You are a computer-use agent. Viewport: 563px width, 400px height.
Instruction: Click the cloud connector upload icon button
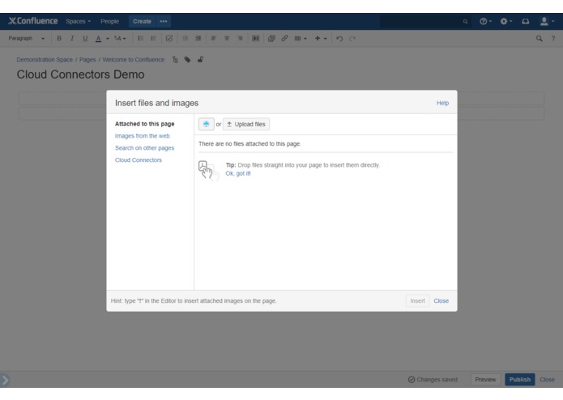point(206,124)
